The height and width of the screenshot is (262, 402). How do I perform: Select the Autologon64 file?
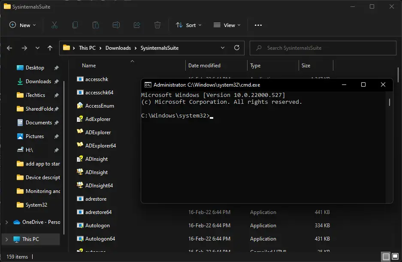(100, 239)
